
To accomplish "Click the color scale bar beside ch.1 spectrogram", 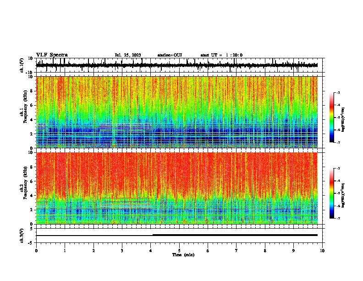I will [331, 118].
